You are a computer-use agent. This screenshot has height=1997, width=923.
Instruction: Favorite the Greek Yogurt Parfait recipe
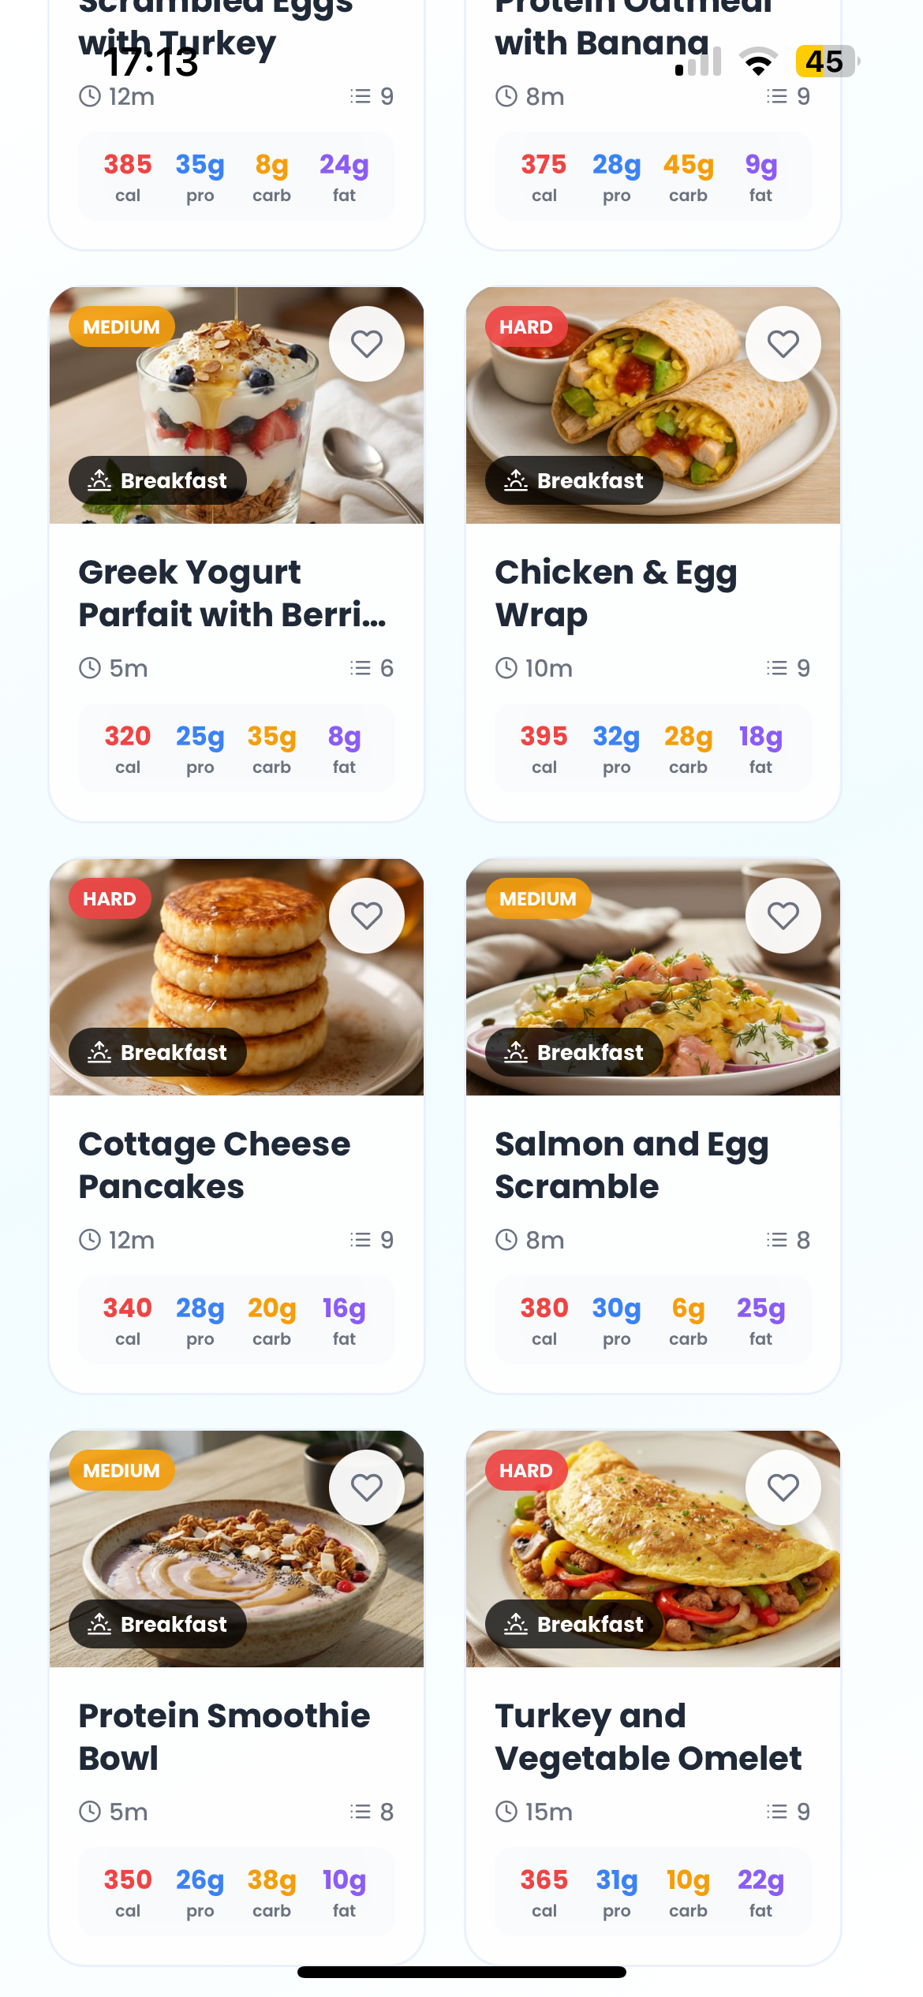click(366, 344)
